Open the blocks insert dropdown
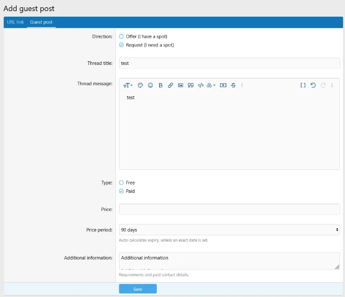The width and height of the screenshot is (345, 297). (x=211, y=85)
